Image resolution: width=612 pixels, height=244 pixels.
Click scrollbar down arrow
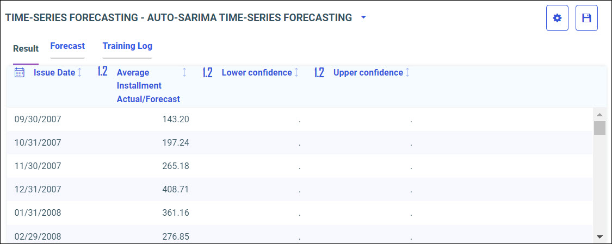(x=599, y=236)
